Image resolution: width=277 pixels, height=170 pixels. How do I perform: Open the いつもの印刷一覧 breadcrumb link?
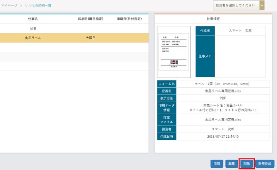(38, 6)
